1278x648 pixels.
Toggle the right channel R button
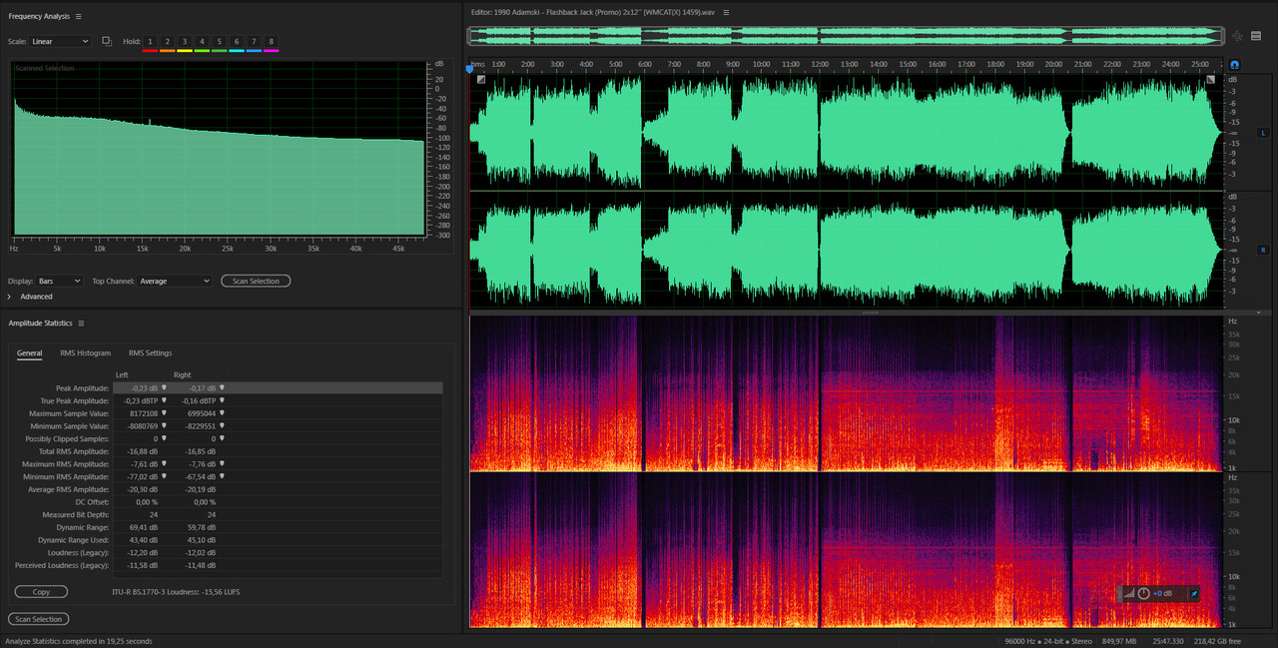coord(1263,249)
